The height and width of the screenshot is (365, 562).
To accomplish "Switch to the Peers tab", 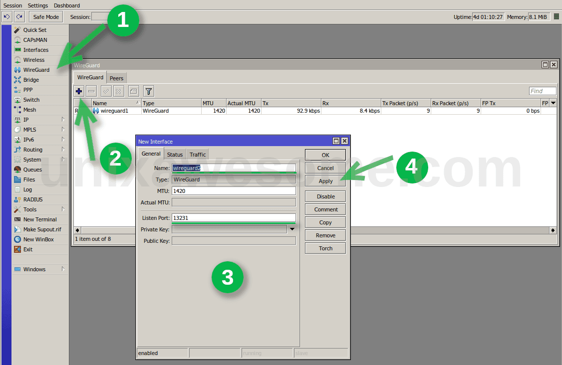I will pos(116,78).
